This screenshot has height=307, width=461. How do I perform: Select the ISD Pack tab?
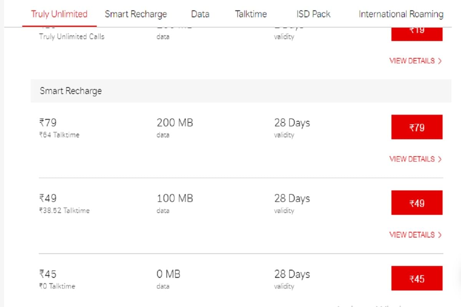313,14
